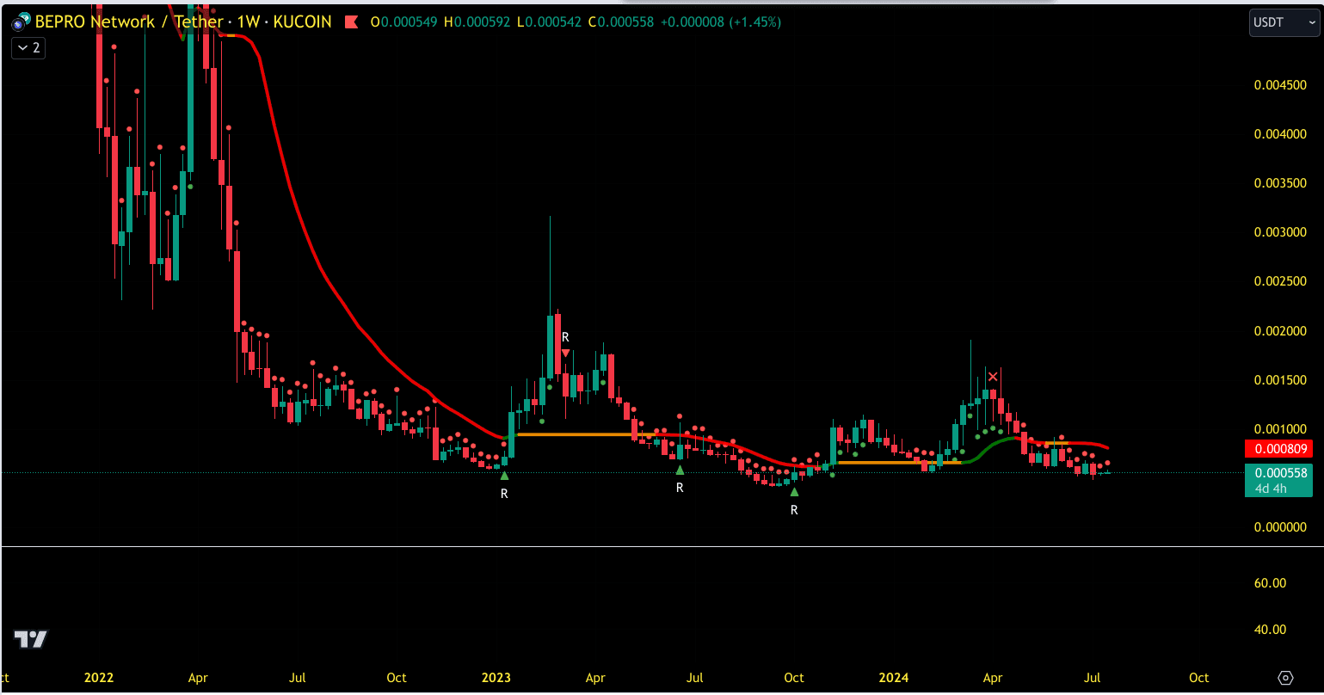The height and width of the screenshot is (695, 1324).
Task: Click the BEPRO Network coin logo icon
Action: [20, 22]
